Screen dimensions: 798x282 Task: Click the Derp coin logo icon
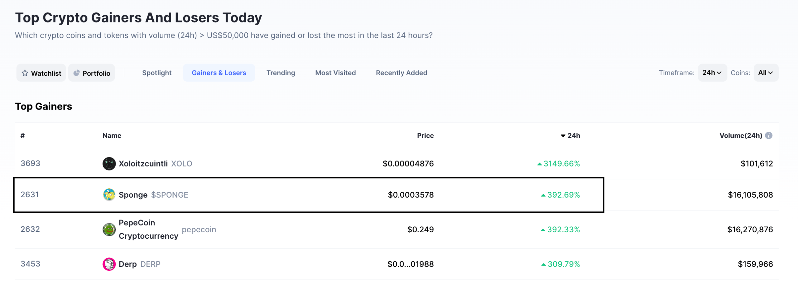tap(109, 264)
